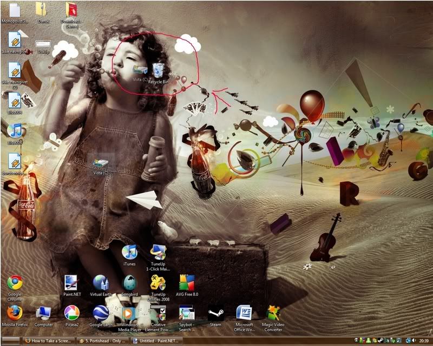Switch to 'How to Take a Scree...' Firefox taskbar button
The image size is (433, 346).
coord(49,341)
